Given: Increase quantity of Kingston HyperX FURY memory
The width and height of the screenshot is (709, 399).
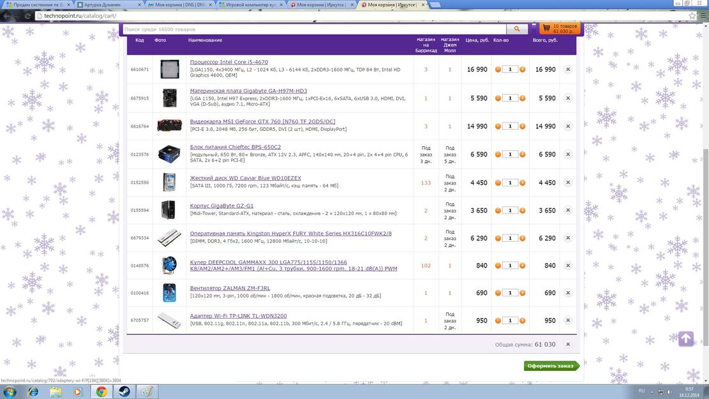Looking at the screenshot, I should (522, 238).
